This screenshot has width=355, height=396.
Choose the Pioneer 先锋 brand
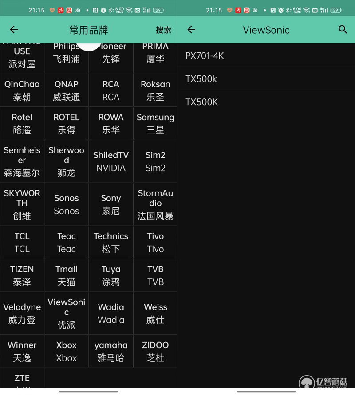coord(111,59)
